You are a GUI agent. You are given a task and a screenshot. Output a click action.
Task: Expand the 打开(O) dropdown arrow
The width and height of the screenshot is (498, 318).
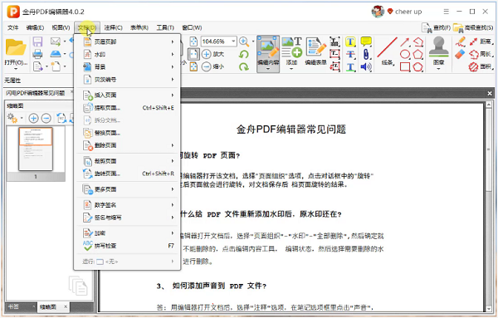coord(16,69)
